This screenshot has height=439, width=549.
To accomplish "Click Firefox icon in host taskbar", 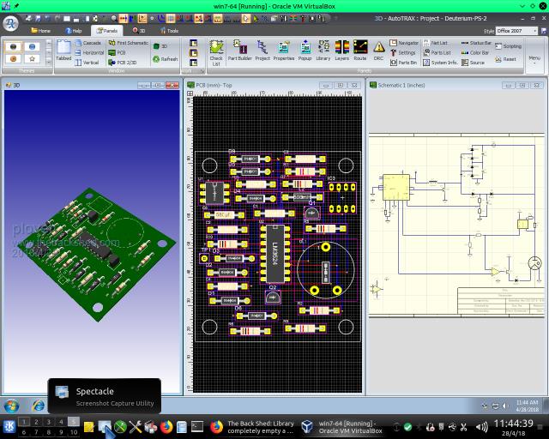I will pos(166,426).
